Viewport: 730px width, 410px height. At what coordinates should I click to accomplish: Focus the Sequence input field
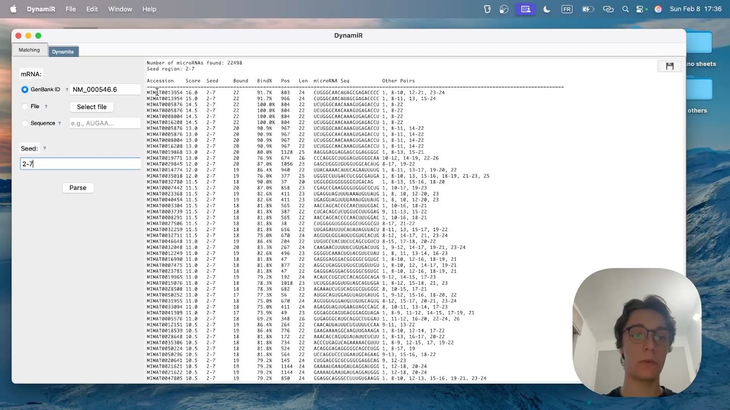tap(105, 123)
